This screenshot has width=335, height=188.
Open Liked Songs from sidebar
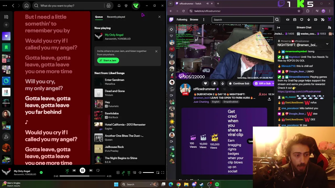(x=6, y=36)
